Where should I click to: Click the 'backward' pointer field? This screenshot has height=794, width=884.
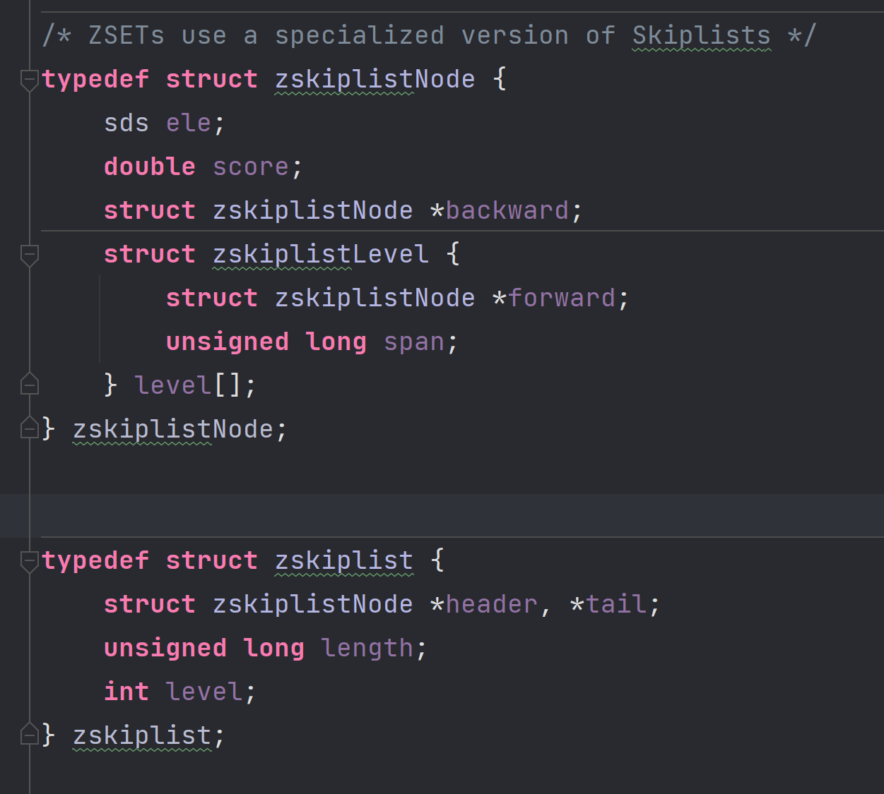point(507,210)
